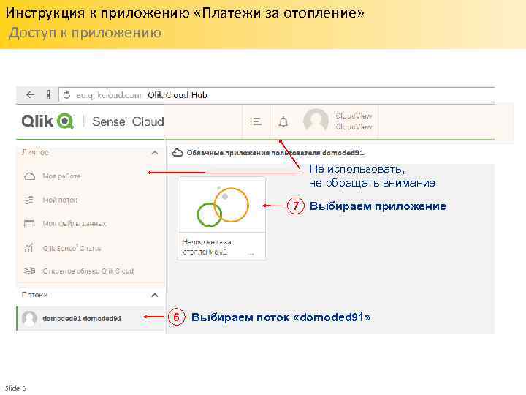The height and width of the screenshot is (395, 526).
Task: Reload the page with the refresh icon
Action: point(66,95)
